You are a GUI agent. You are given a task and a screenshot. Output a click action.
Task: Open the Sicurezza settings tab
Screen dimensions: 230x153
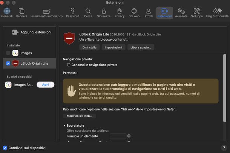(x=104, y=13)
